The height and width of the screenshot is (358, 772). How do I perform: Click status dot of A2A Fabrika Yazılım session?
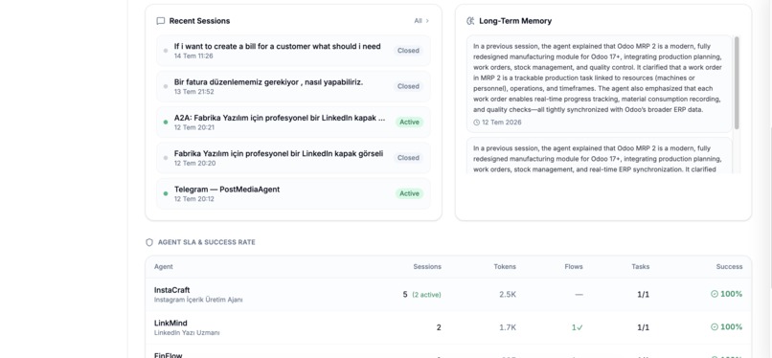(166, 123)
